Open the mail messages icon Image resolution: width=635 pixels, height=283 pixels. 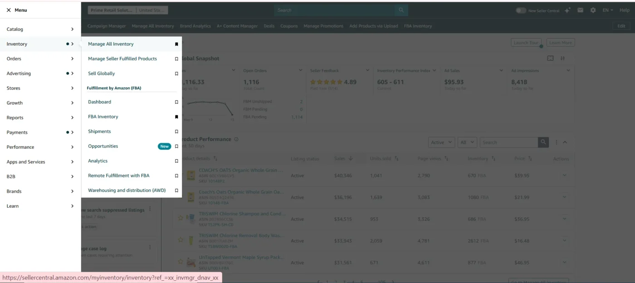pos(580,10)
